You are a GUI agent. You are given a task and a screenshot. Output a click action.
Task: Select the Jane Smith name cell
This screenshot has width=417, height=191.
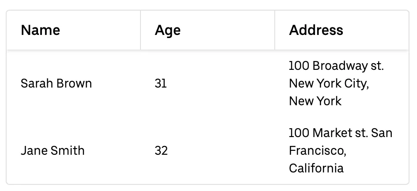point(52,151)
